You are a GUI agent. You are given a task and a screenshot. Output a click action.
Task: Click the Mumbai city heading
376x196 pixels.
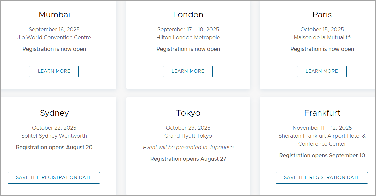54,15
